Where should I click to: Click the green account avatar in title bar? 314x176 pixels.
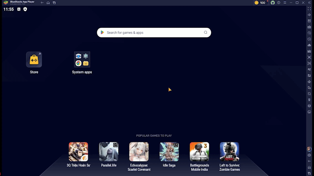coord(272,3)
